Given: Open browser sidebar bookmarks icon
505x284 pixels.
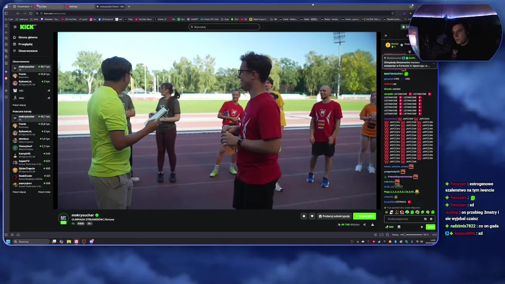Looking at the screenshot, I should [6, 26].
